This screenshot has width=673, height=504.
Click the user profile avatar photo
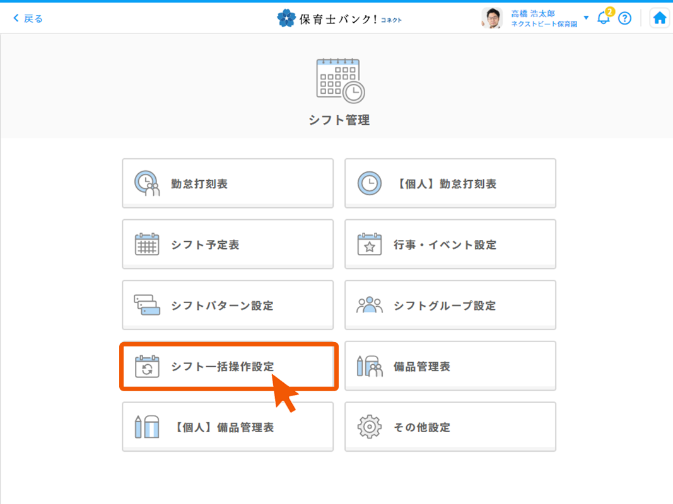tap(492, 18)
